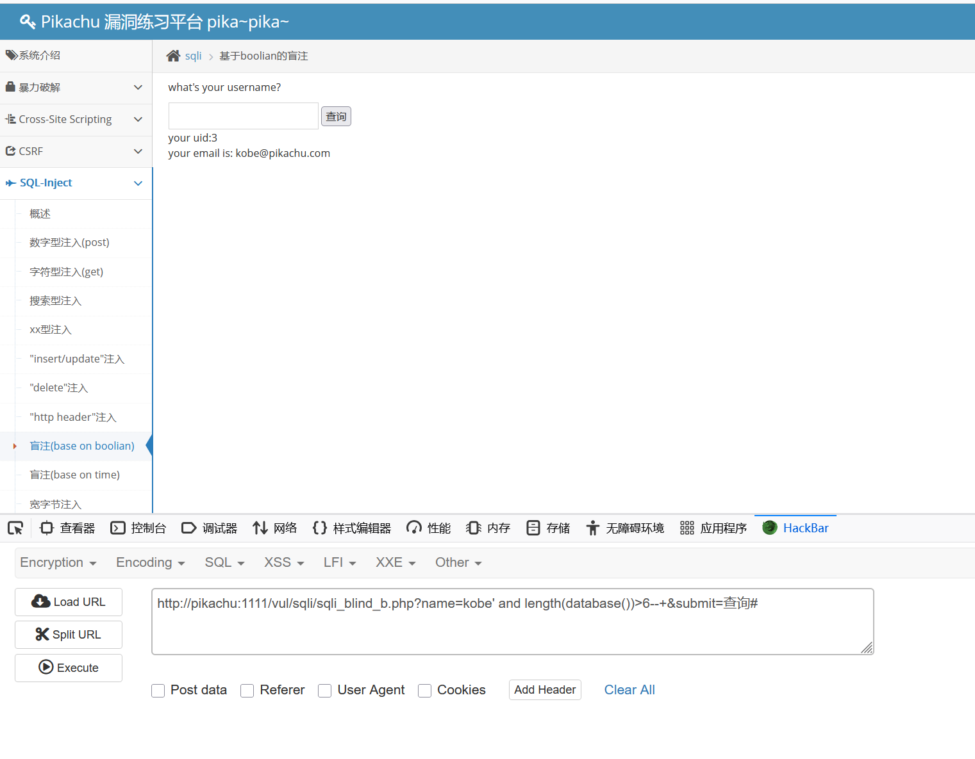Click the Execute play circle icon

pos(46,667)
